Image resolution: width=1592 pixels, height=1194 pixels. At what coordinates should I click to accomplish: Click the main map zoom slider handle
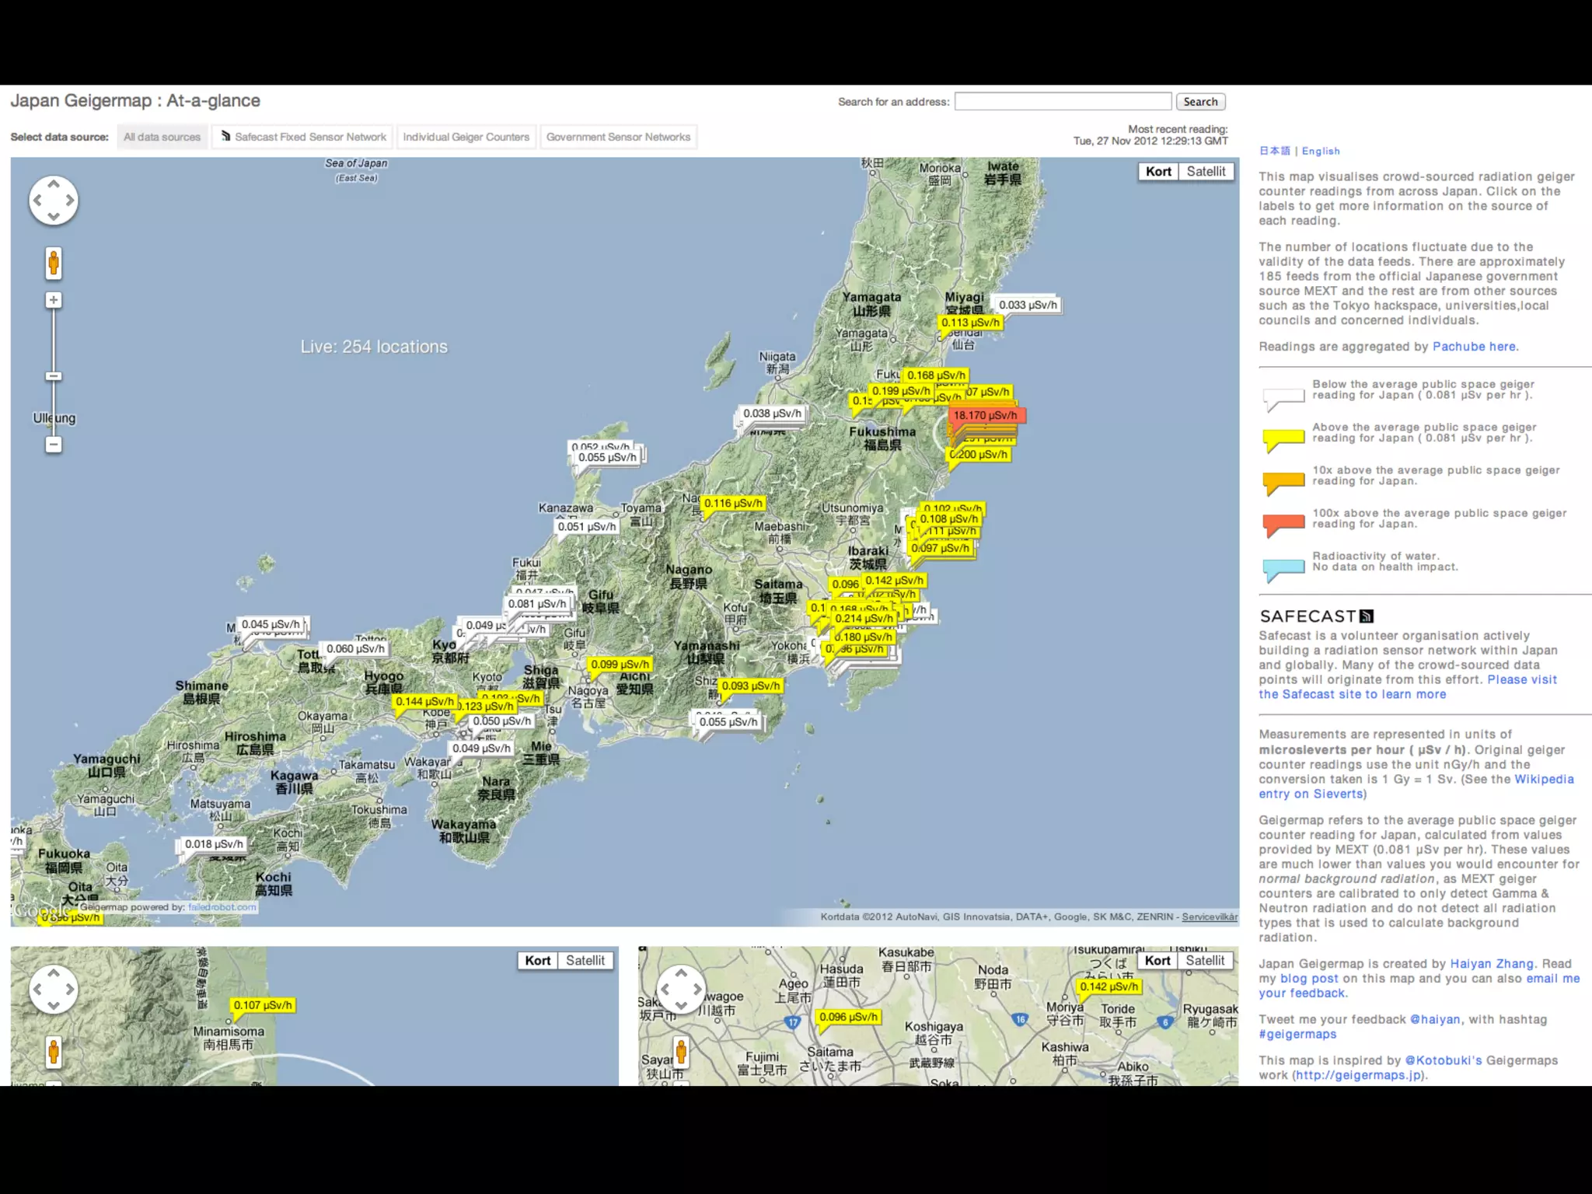coord(53,376)
